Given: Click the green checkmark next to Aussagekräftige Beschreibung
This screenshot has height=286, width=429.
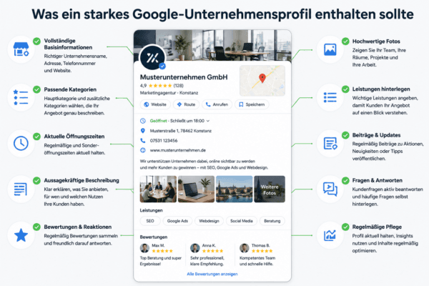Looking at the screenshot, I should pyautogui.click(x=36, y=181).
